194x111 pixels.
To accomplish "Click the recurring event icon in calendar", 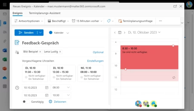I will (x=174, y=78).
